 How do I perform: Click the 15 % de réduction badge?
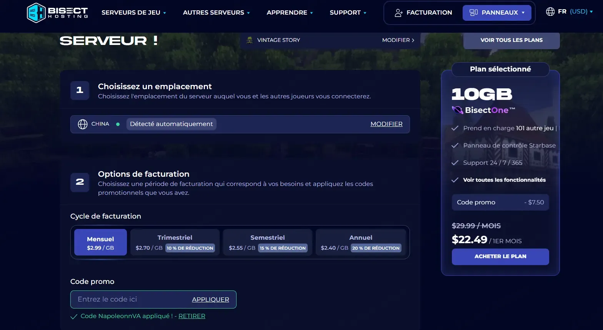tap(283, 248)
